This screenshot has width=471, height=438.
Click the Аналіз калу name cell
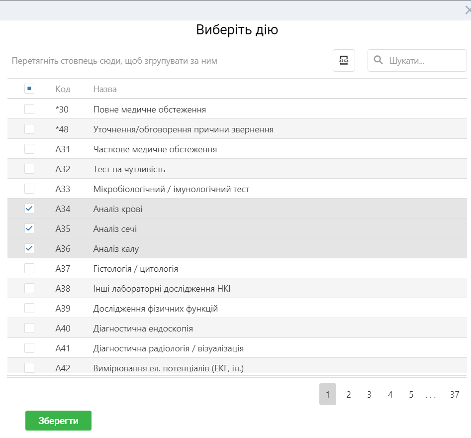coord(116,249)
